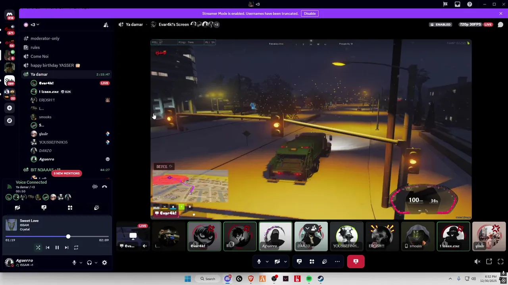Jump to 5 New Mentions pill
The image size is (508, 285).
click(67, 173)
